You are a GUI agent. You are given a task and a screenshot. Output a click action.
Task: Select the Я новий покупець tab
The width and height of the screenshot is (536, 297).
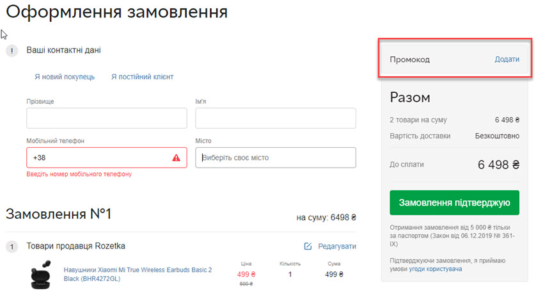pyautogui.click(x=65, y=77)
